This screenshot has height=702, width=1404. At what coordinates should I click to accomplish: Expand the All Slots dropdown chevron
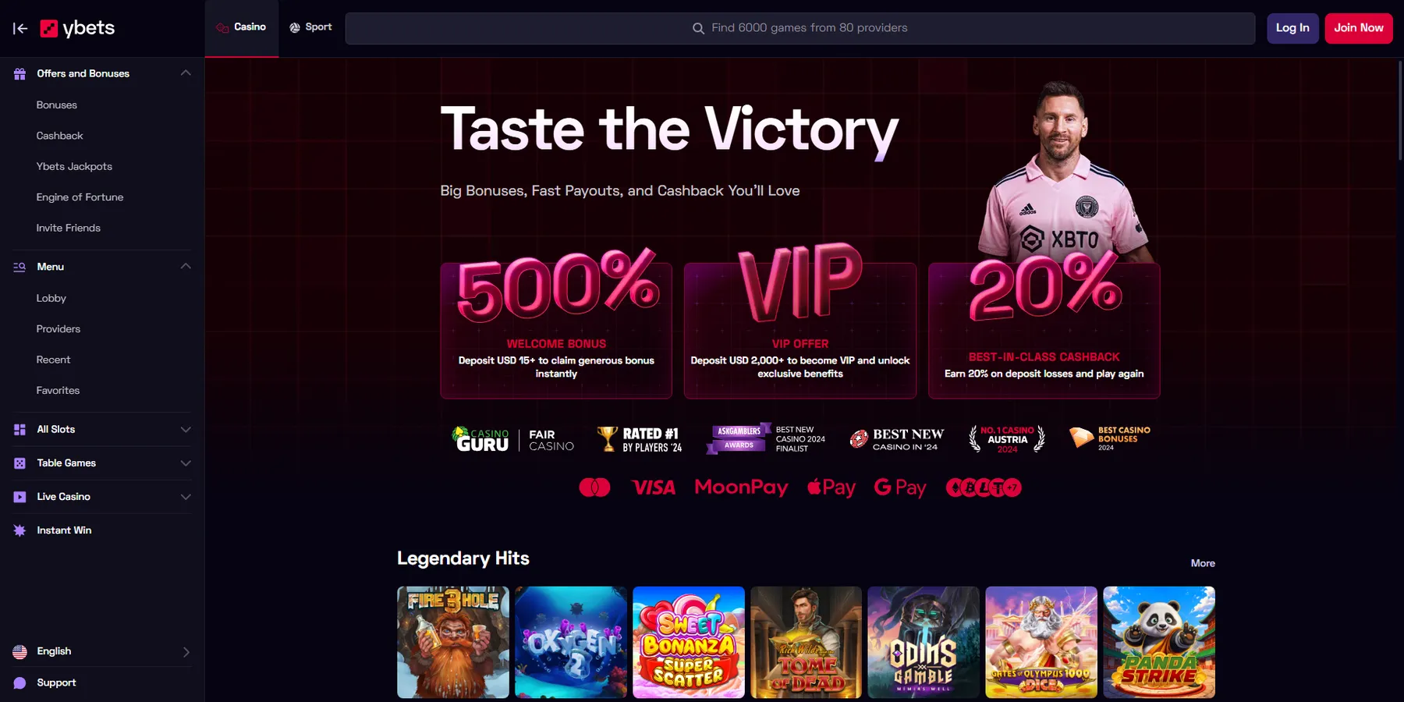186,430
